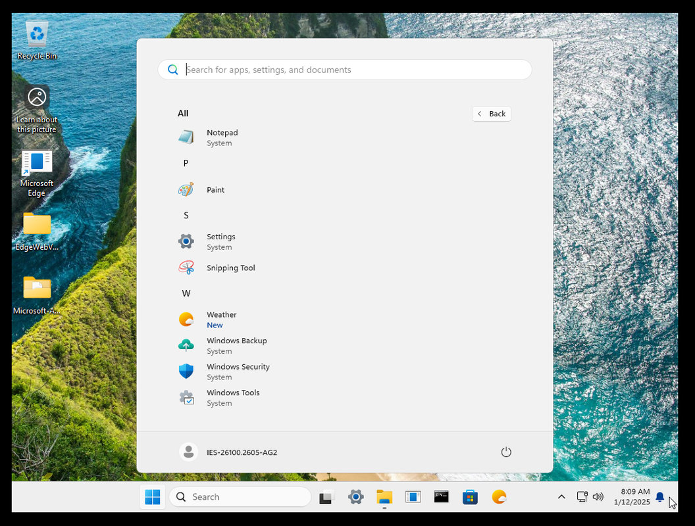Screen dimensions: 695x526
Task: Click the "New" label under Weather
Action: click(215, 325)
